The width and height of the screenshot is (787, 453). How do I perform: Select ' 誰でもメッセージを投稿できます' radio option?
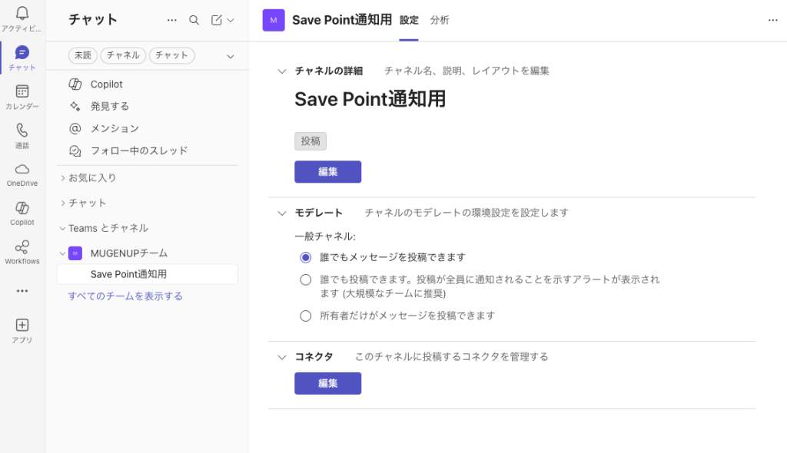point(306,257)
